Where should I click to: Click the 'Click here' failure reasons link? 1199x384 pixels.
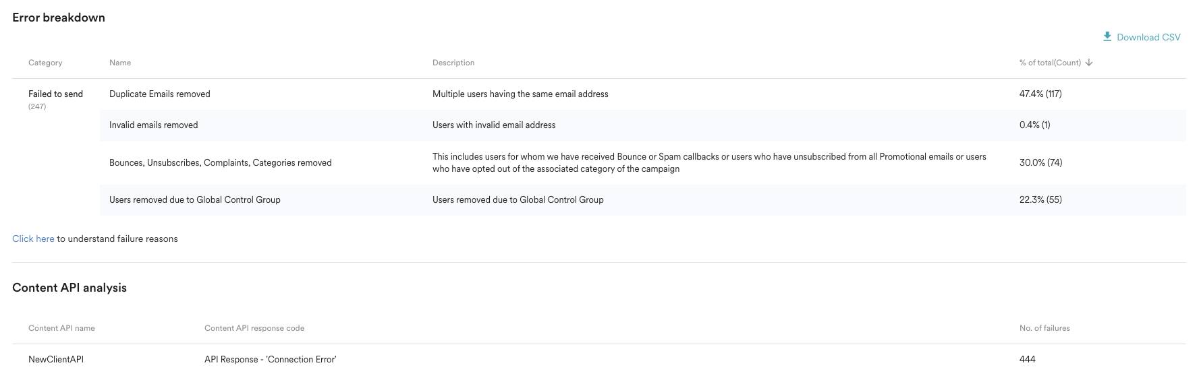(33, 238)
